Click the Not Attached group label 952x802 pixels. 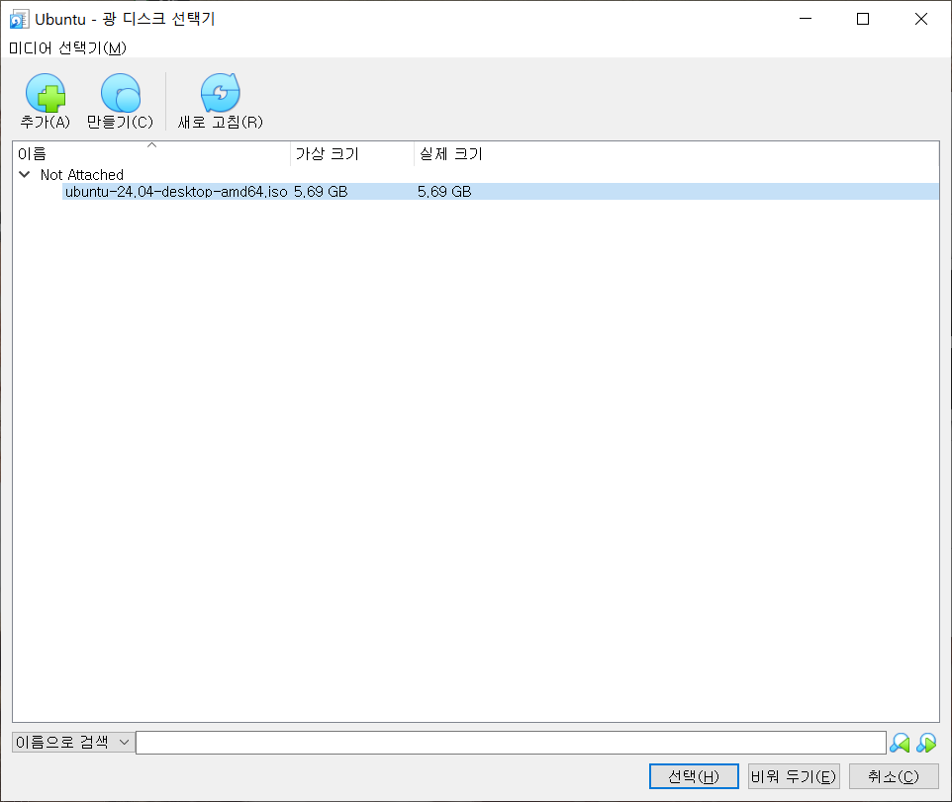click(82, 175)
